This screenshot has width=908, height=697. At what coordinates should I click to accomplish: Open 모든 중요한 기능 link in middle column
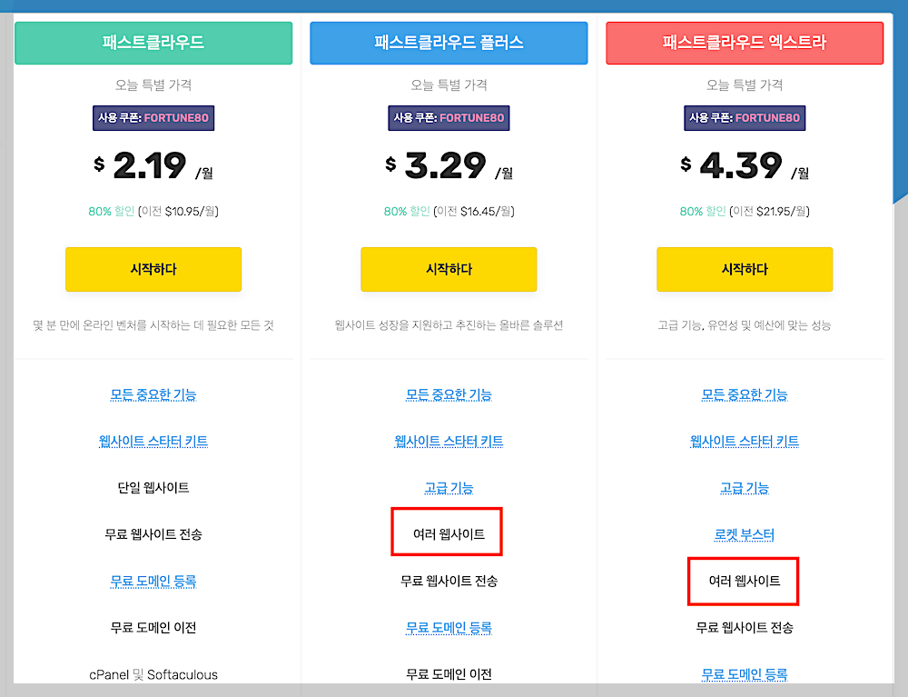[449, 394]
